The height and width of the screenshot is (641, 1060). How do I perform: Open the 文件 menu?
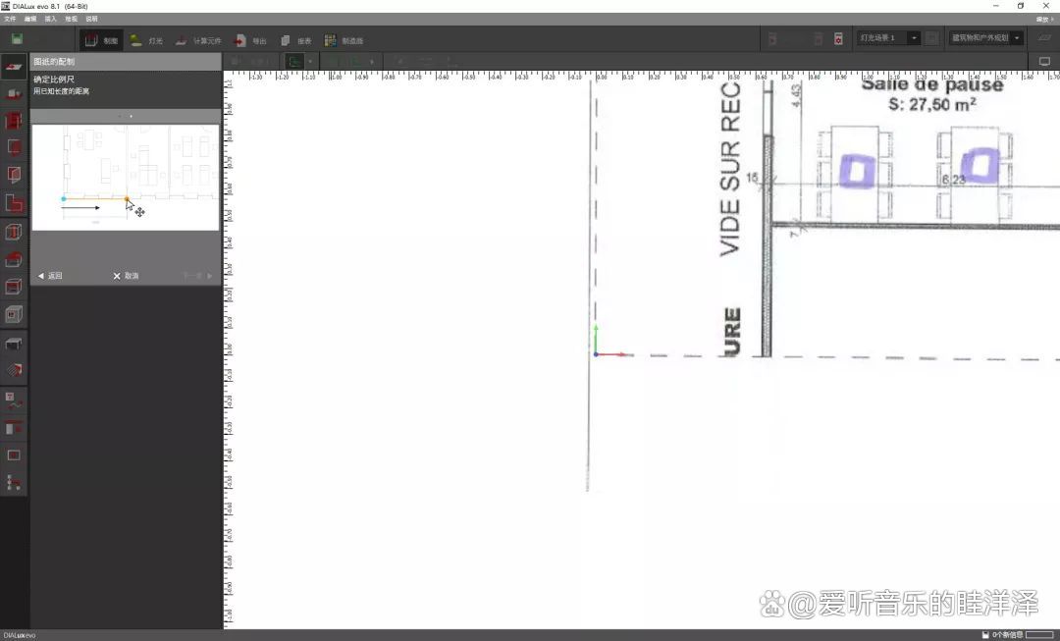[10, 19]
